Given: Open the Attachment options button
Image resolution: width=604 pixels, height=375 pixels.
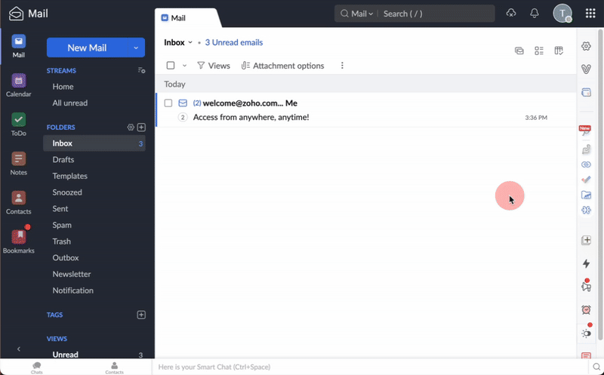Looking at the screenshot, I should click(x=283, y=66).
